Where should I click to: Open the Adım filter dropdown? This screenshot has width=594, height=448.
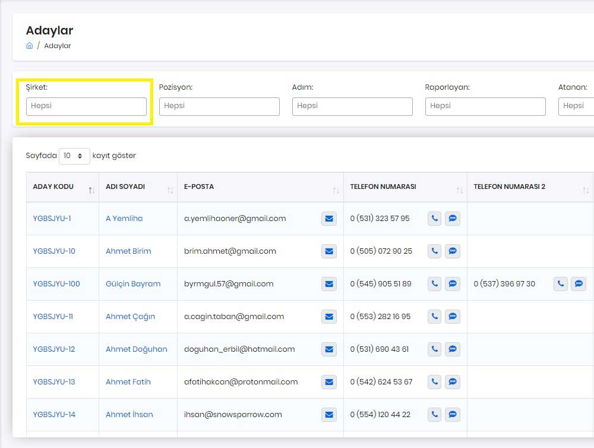tap(352, 106)
